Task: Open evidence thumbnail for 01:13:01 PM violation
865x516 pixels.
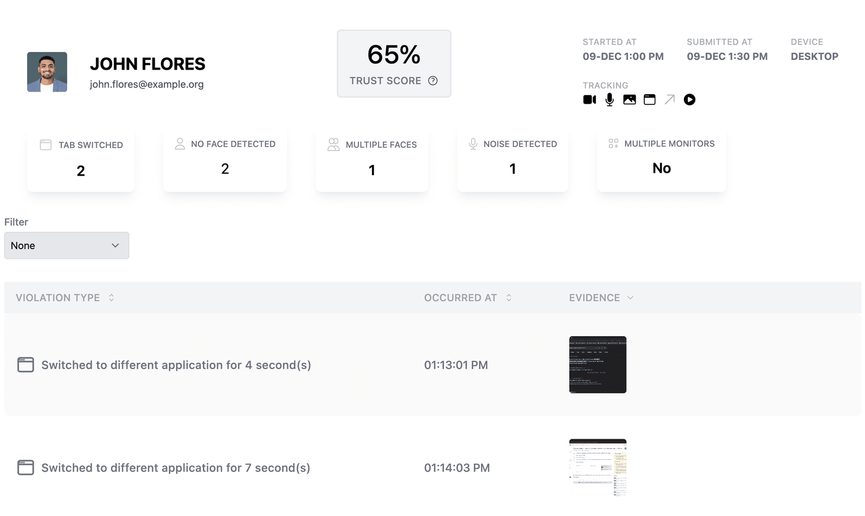Action: point(597,365)
